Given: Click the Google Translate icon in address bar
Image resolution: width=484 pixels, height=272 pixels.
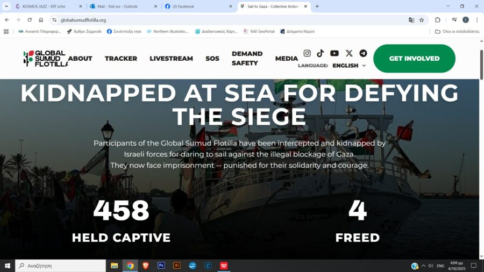Looking at the screenshot, I should (411, 20).
